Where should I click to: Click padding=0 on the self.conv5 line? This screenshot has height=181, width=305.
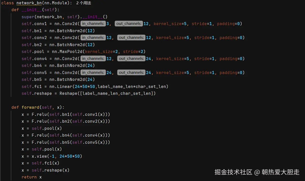231,73
